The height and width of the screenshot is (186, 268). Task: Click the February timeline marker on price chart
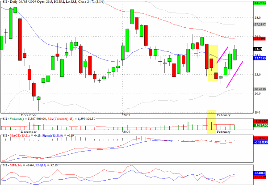[223, 115]
